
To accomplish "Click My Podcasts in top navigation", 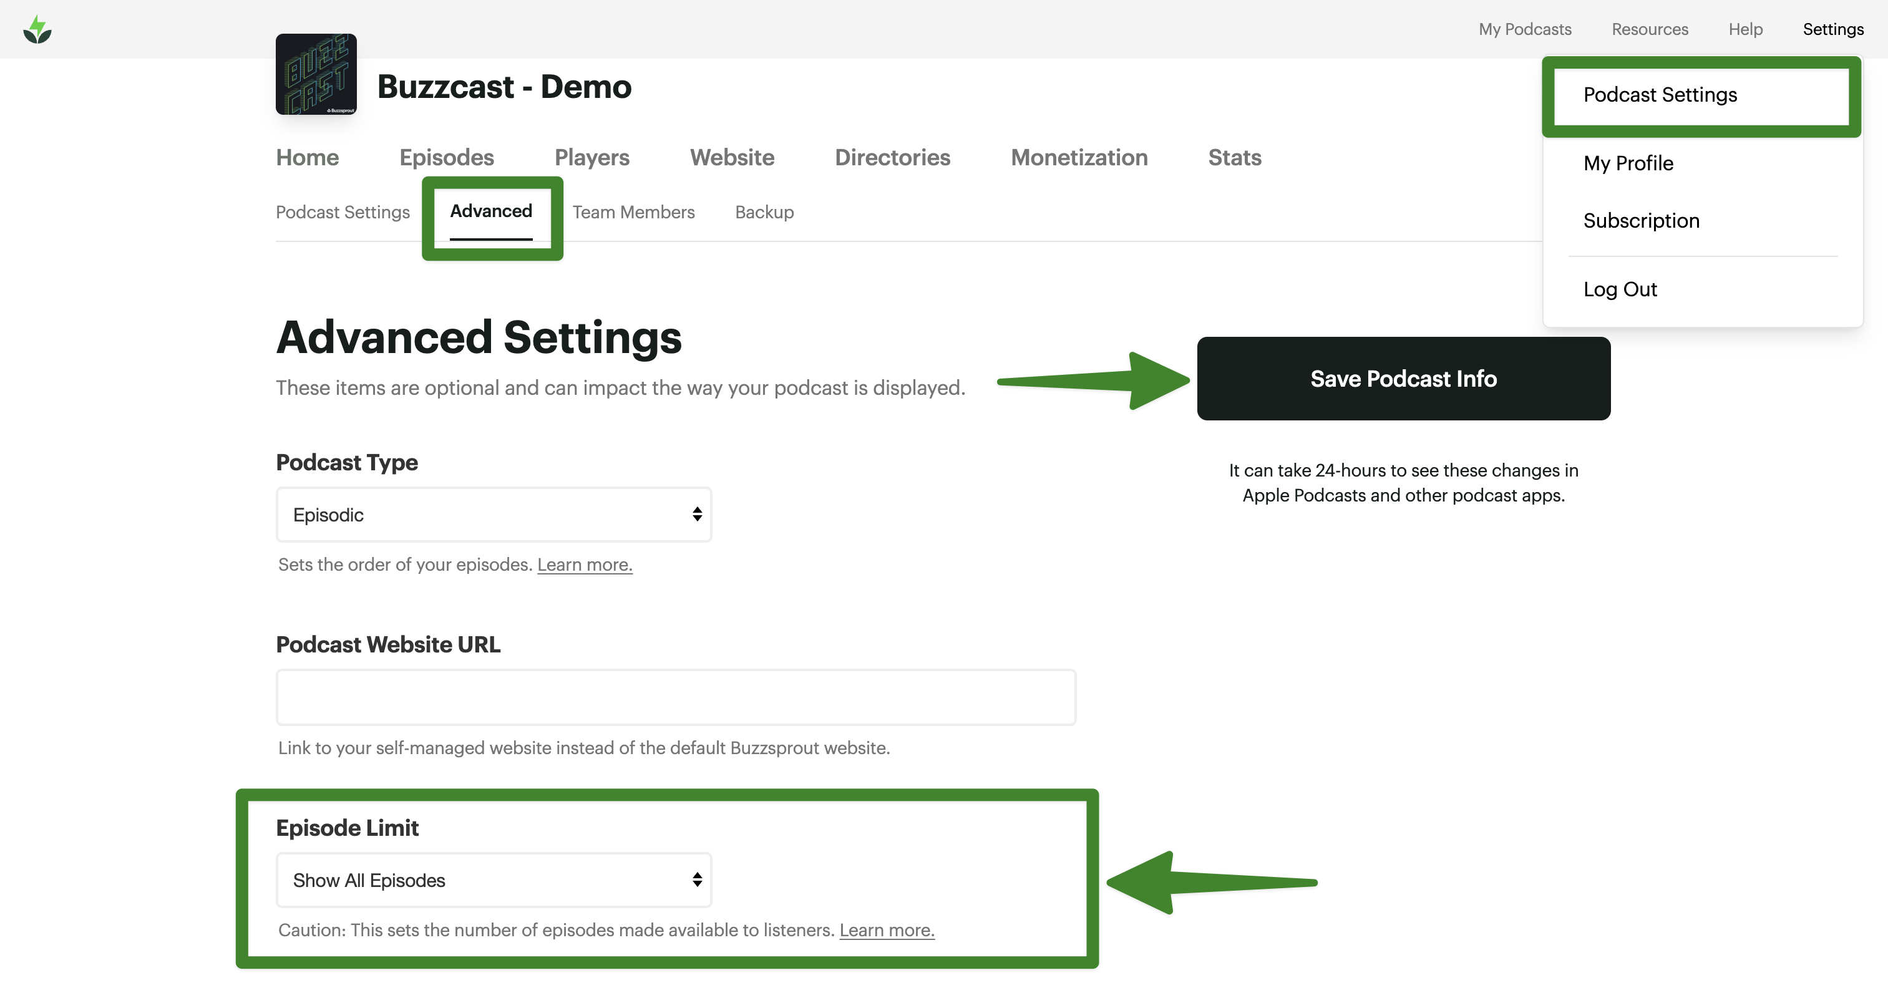I will [1524, 29].
